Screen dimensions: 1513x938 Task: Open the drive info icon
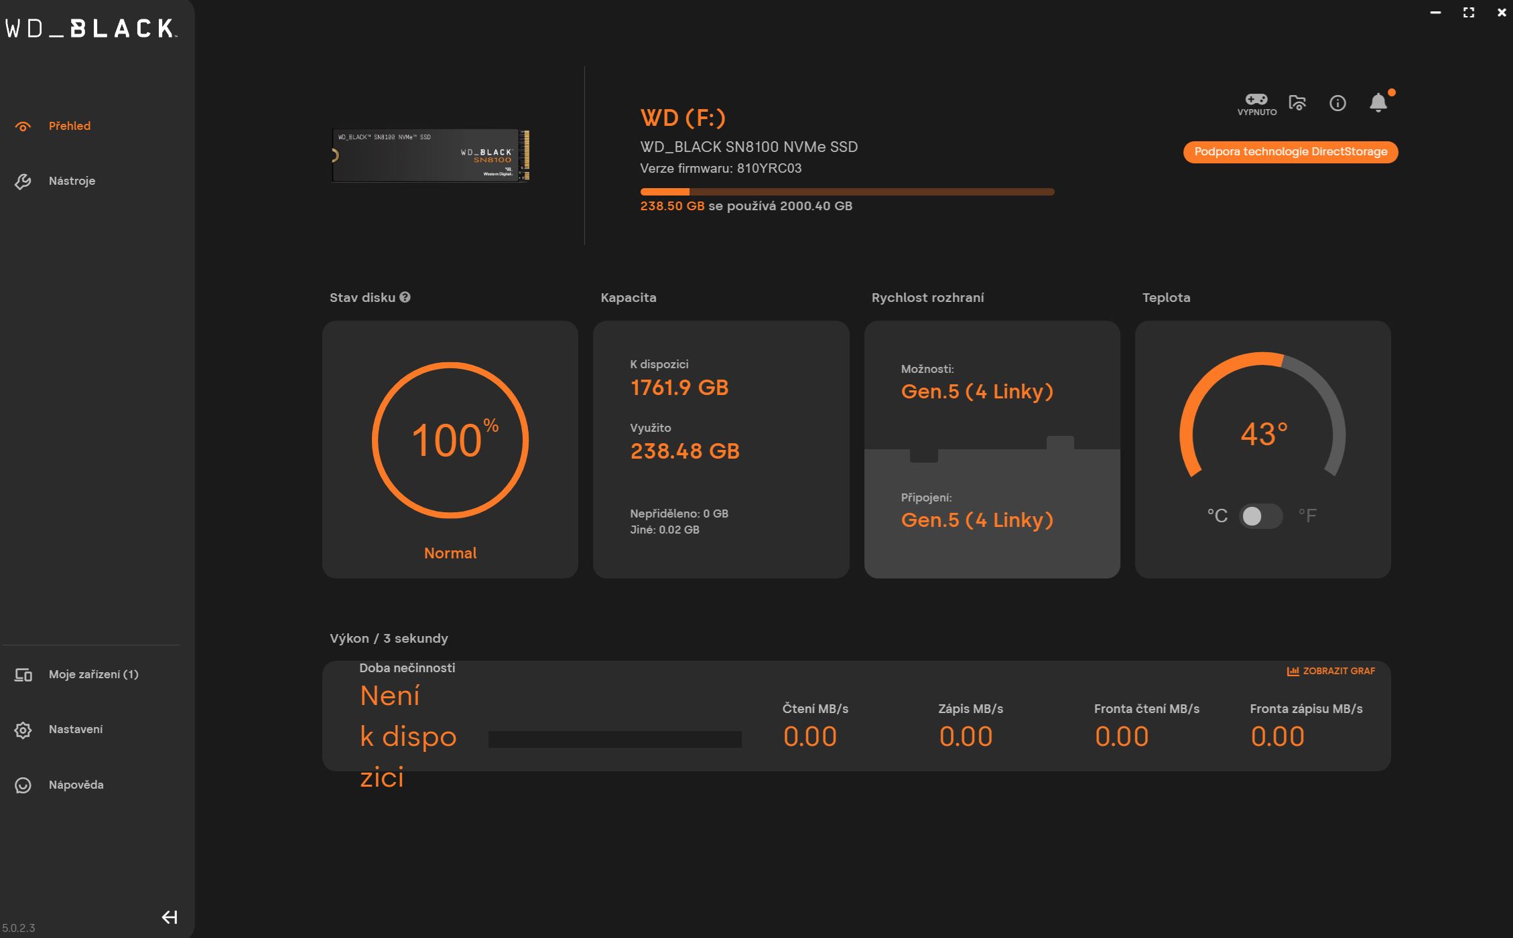click(1337, 103)
